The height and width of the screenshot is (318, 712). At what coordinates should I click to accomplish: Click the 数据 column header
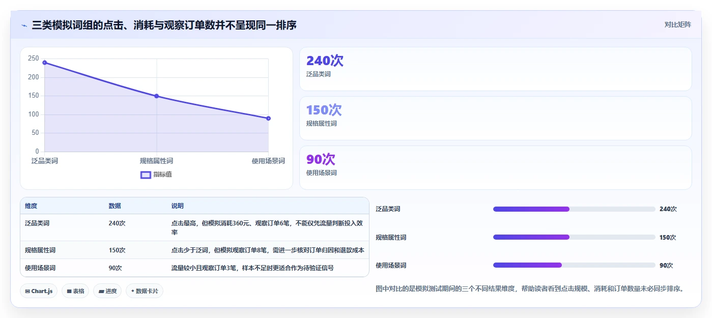(x=115, y=206)
